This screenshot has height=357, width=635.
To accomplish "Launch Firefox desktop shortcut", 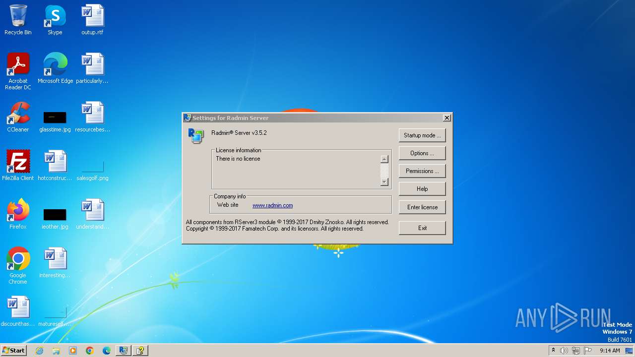I will click(18, 214).
